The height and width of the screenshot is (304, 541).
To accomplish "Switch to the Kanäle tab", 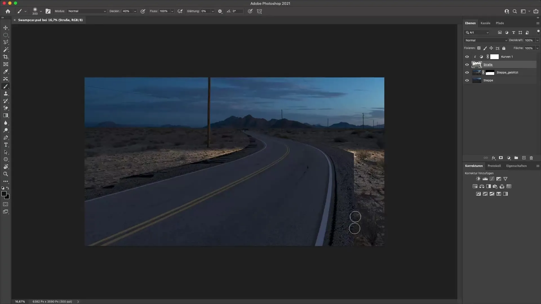I will pyautogui.click(x=486, y=23).
